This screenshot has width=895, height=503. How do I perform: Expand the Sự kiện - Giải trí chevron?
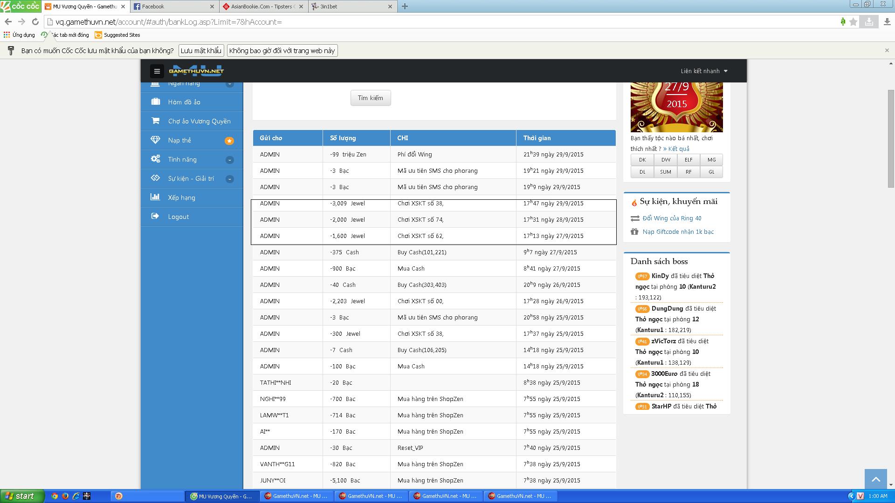[229, 179]
